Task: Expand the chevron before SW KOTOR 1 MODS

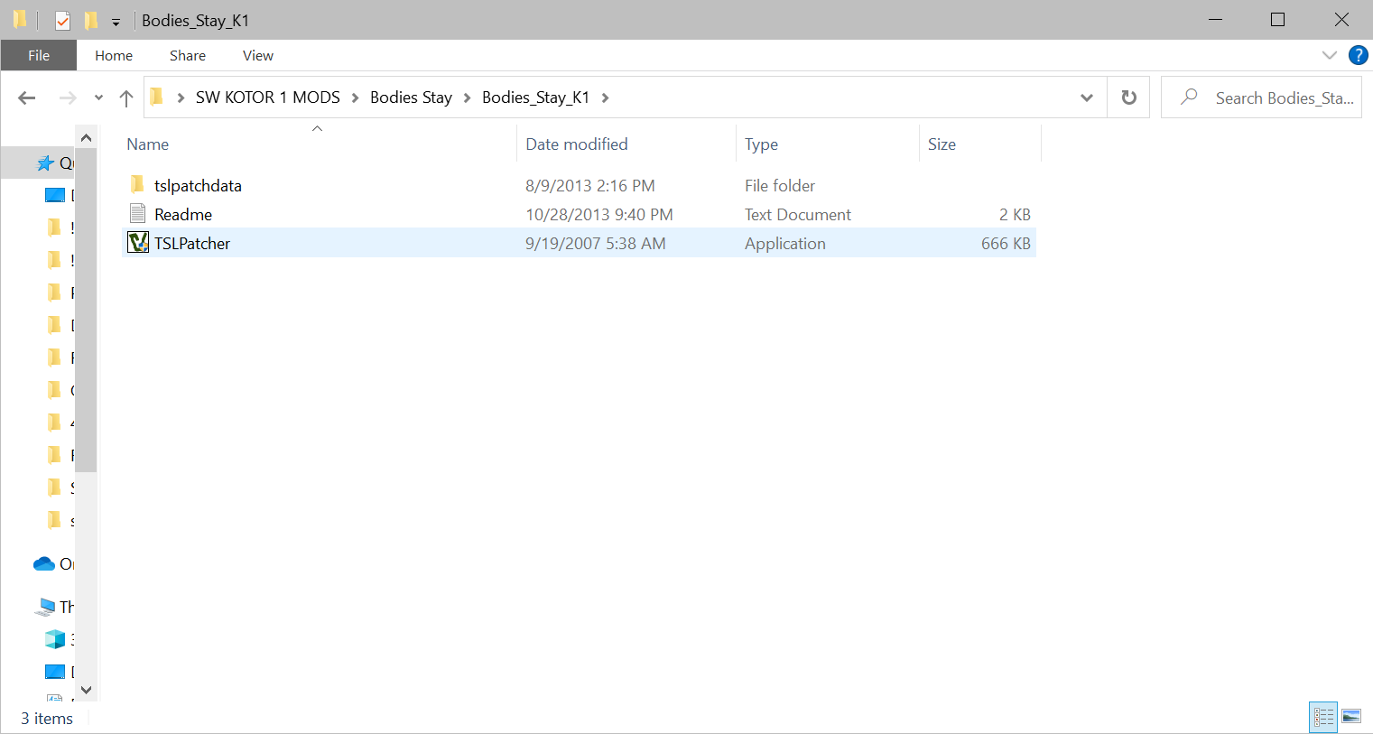Action: pyautogui.click(x=181, y=98)
